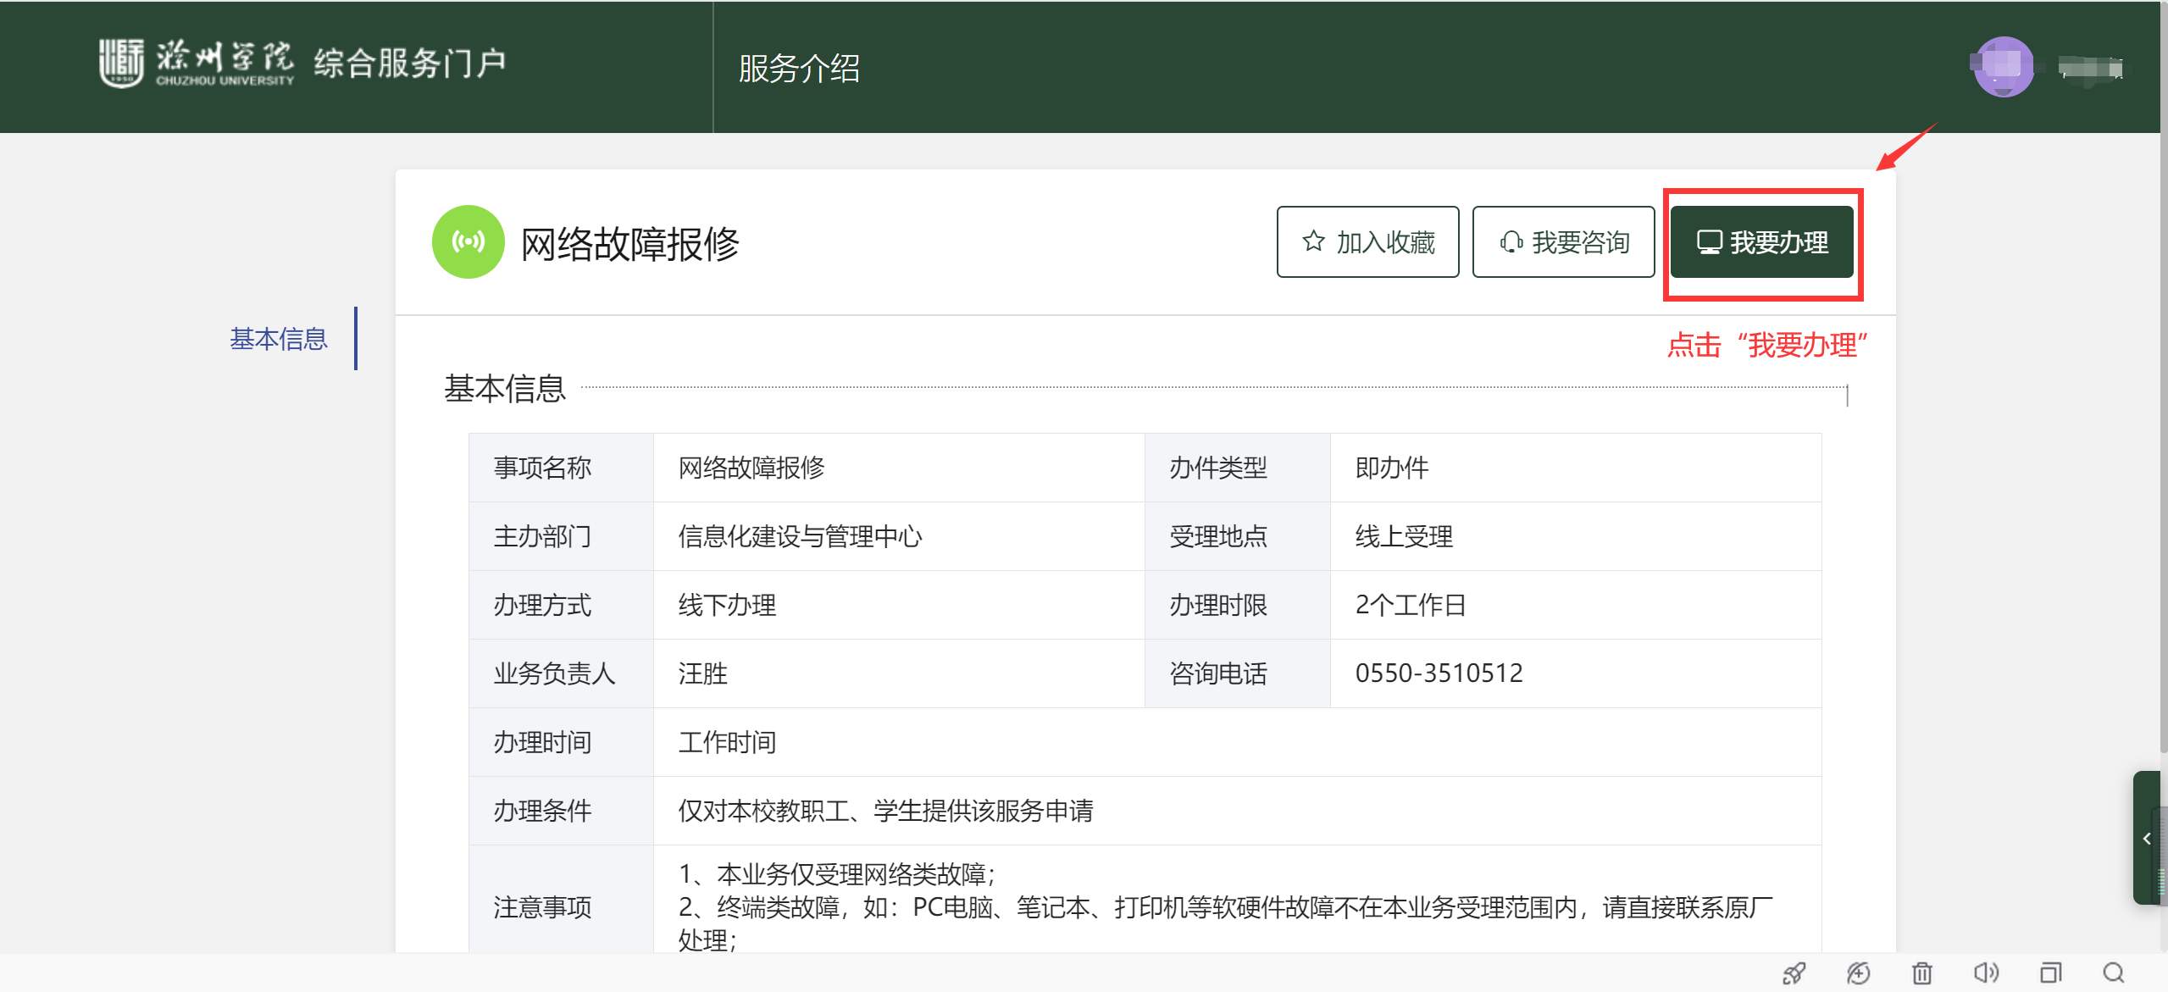The height and width of the screenshot is (992, 2168).
Task: Click the star icon on 加入收藏
Action: 1313,241
